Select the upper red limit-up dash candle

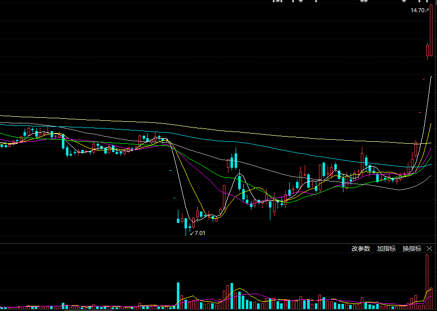424,80
